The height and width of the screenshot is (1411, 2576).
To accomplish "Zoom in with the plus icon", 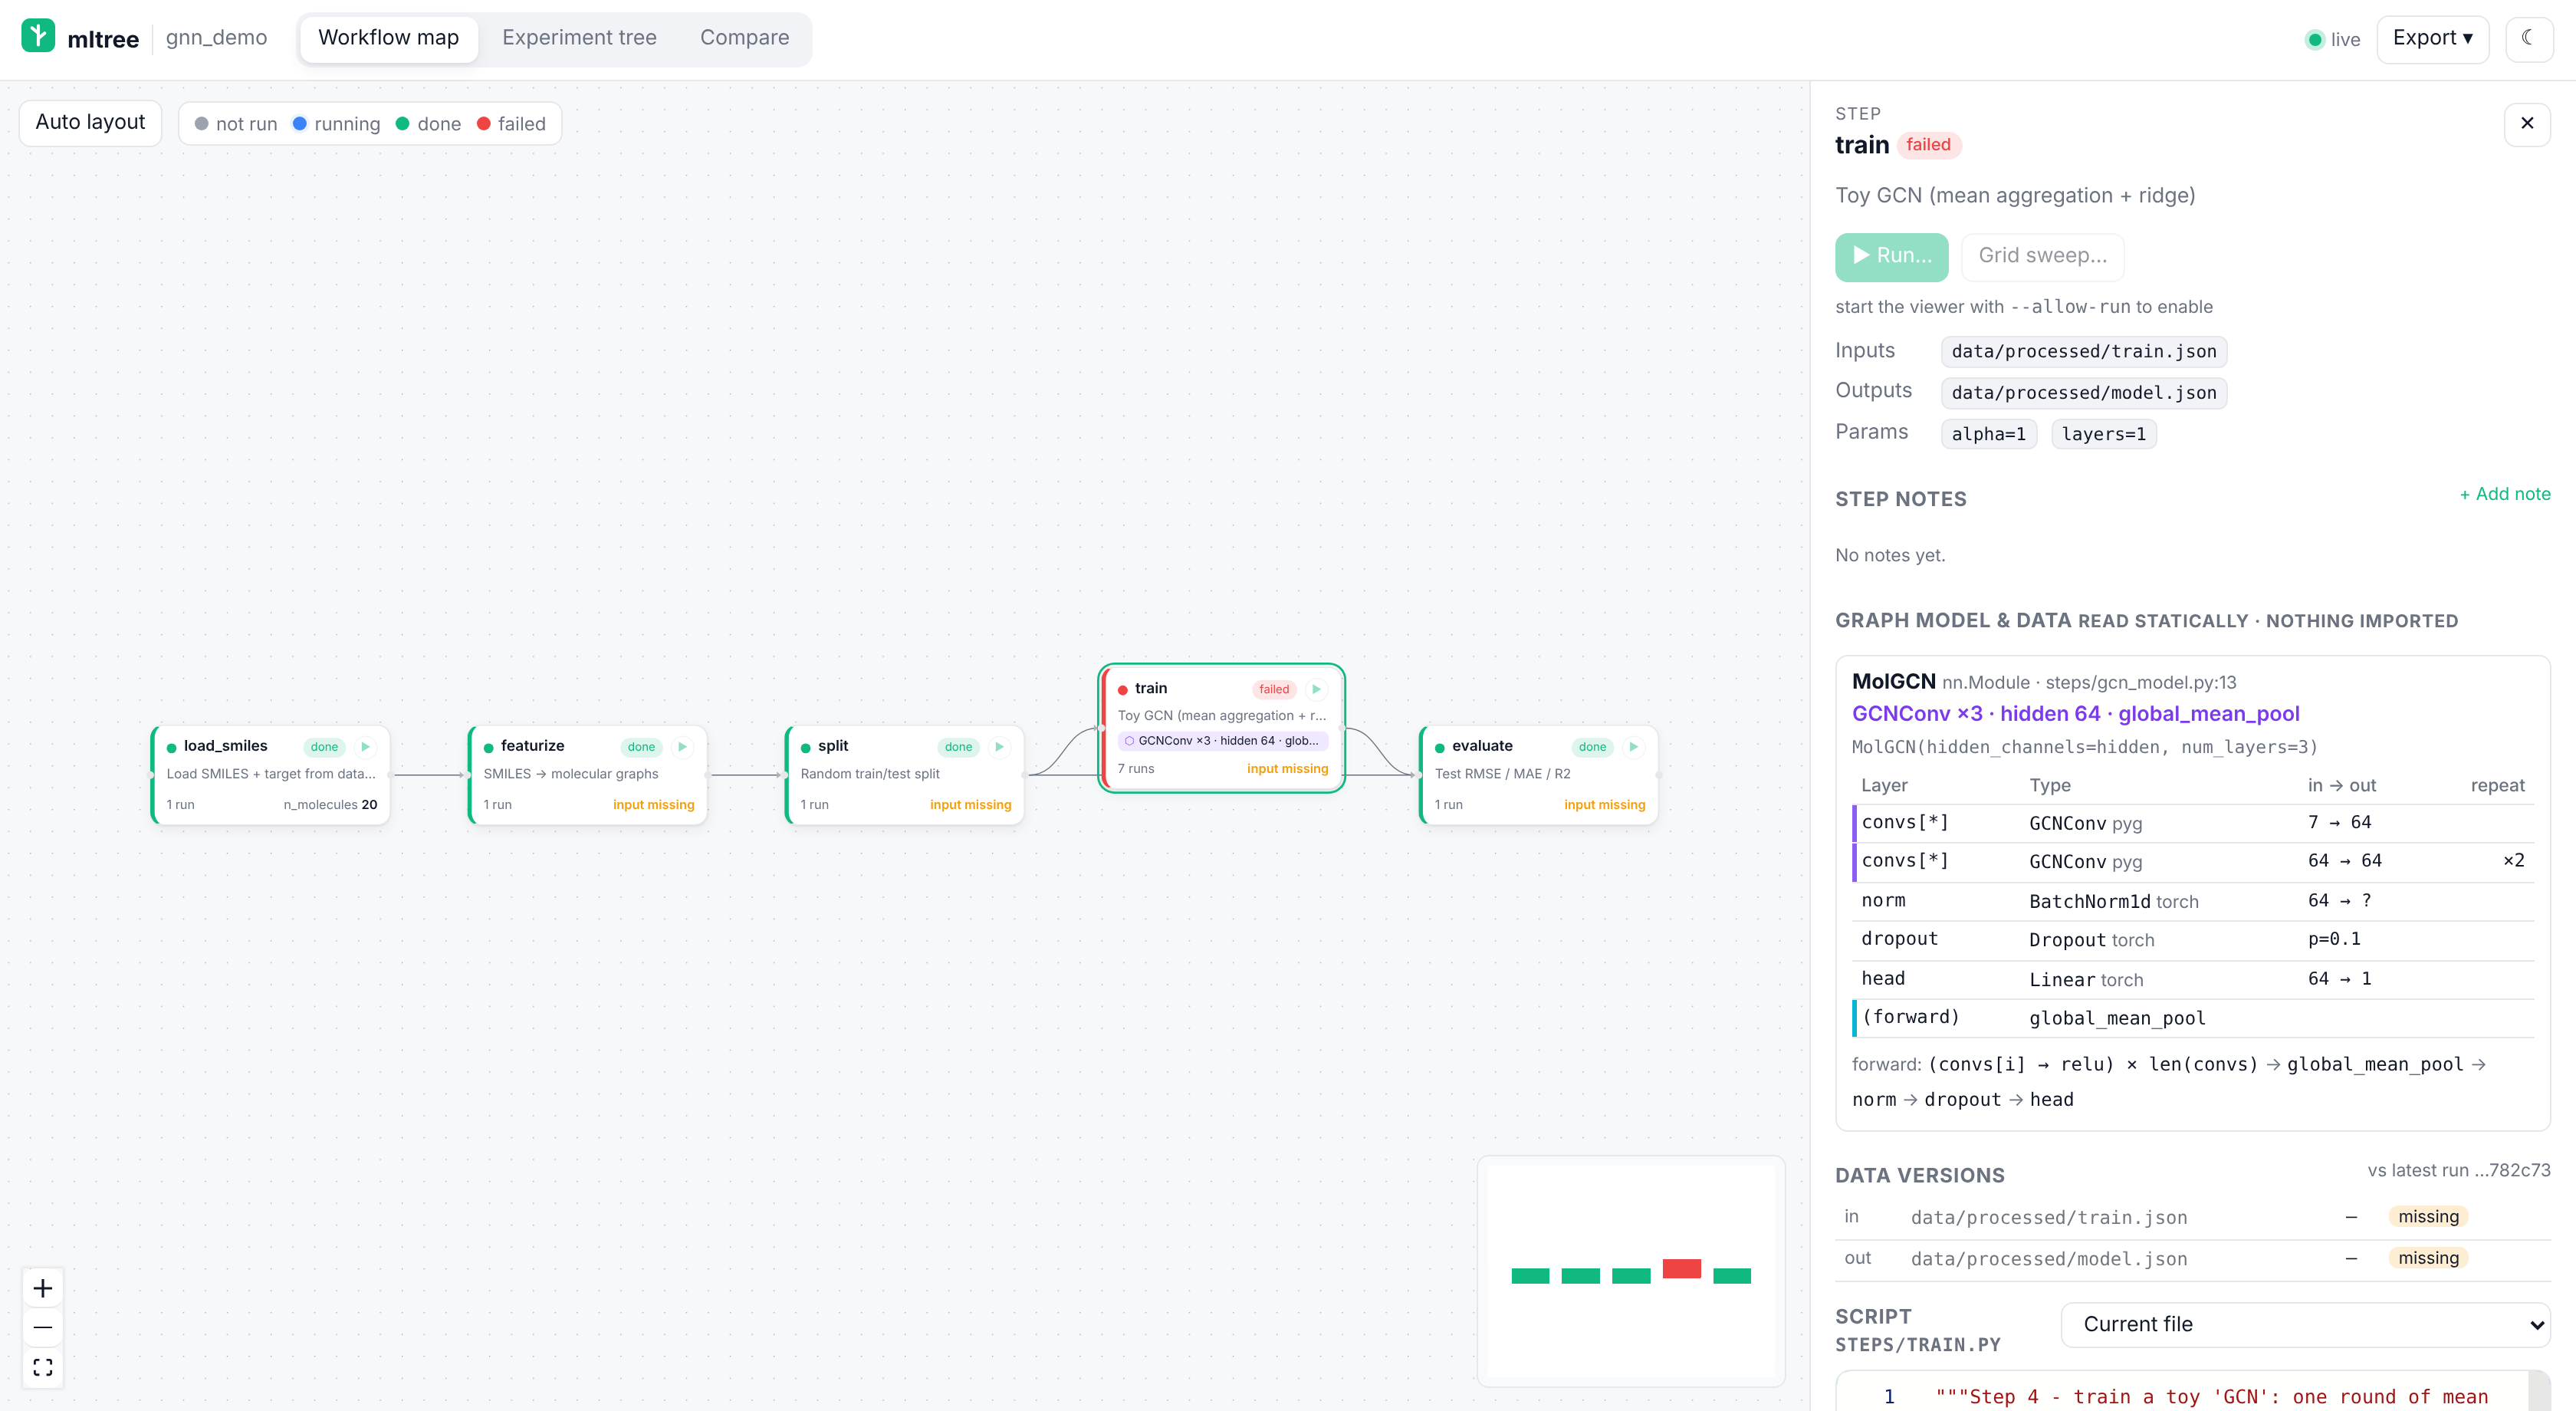I will [43, 1288].
